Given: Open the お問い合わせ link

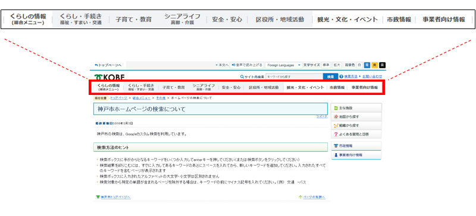Looking at the screenshot, I should pyautogui.click(x=372, y=77).
